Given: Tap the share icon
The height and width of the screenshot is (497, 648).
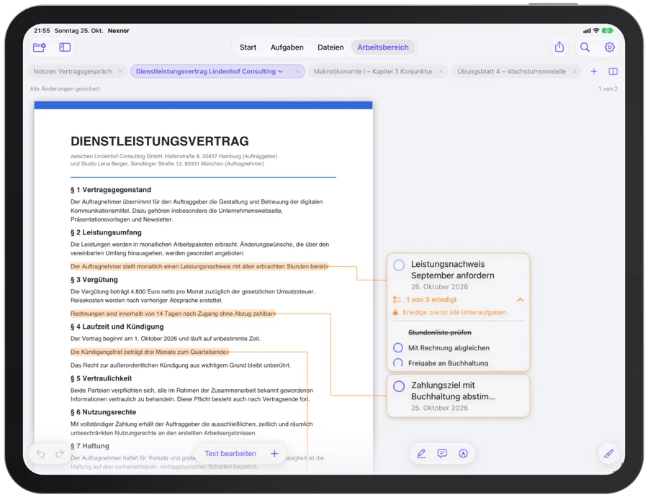Looking at the screenshot, I should click(x=559, y=47).
